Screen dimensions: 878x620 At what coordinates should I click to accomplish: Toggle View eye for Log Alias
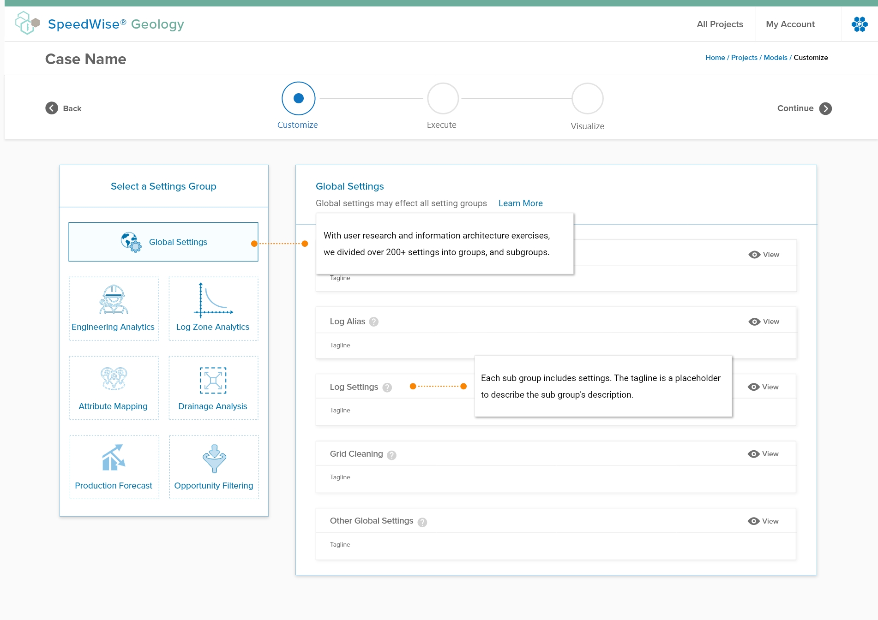point(754,322)
